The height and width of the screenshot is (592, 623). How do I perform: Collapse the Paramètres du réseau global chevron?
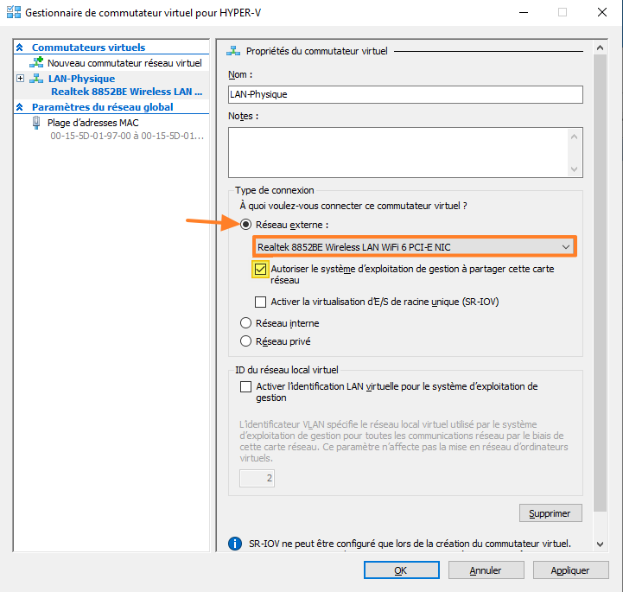point(21,108)
